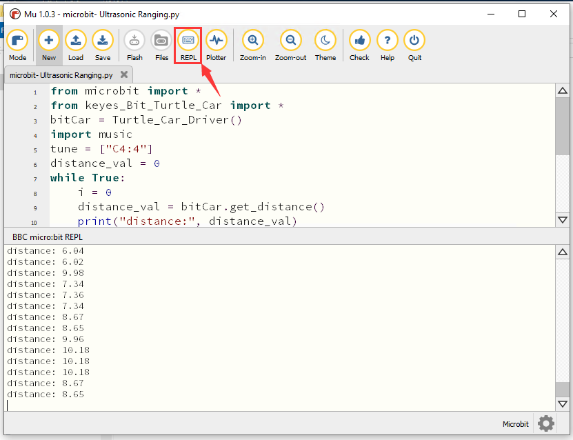This screenshot has height=440, width=573.
Task: Click line 10 print statement
Action: [x=187, y=221]
